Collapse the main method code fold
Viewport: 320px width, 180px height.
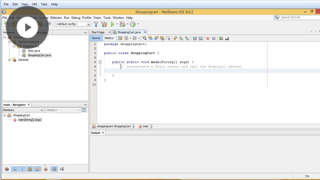[100, 62]
